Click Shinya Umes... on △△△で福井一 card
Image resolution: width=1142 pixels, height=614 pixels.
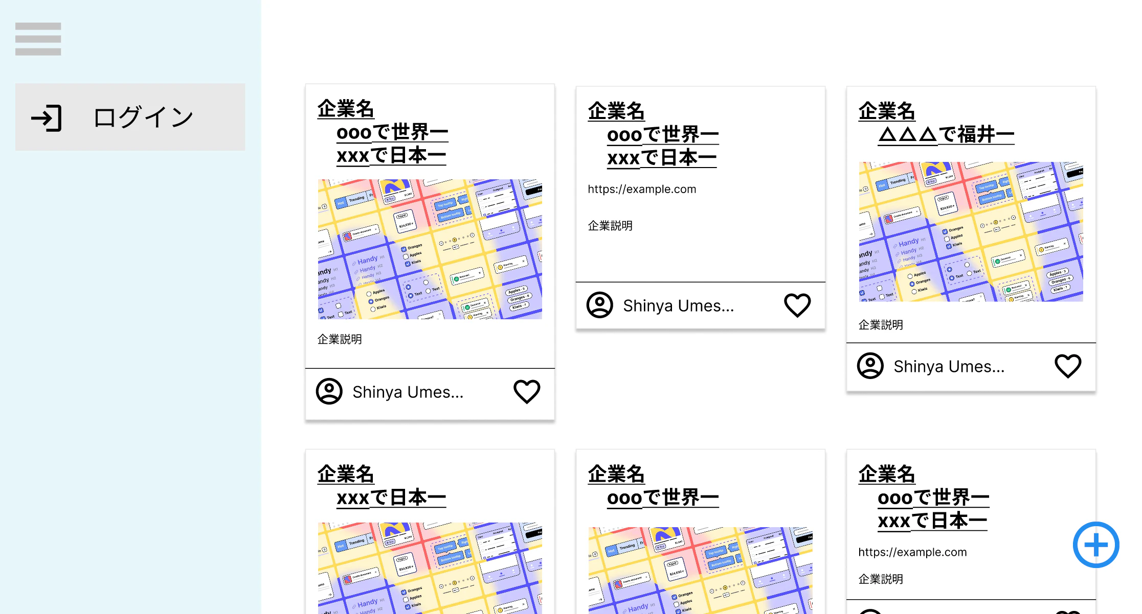(x=949, y=366)
